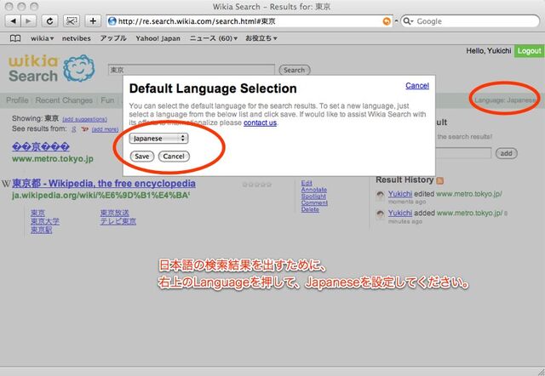This screenshot has height=376, width=545.
Task: Open the netvibes bookmark
Action: point(76,38)
